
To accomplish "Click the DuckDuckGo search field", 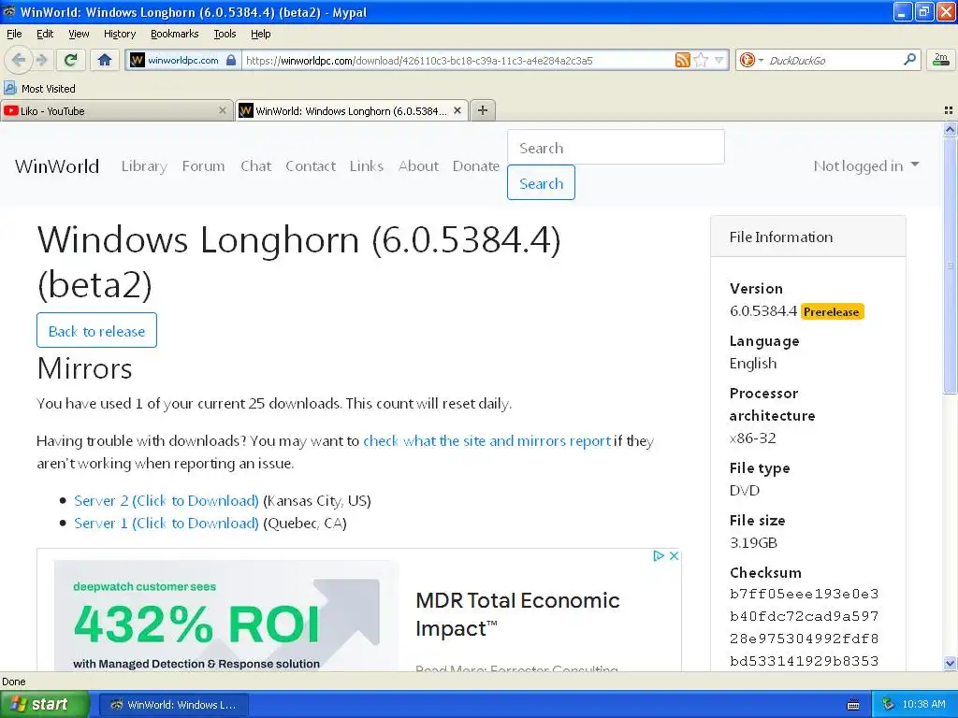I will [x=834, y=60].
